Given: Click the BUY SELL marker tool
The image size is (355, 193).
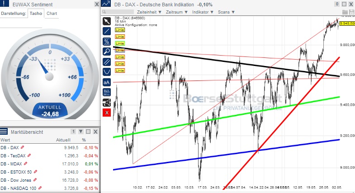Looking at the screenshot, I should click(x=107, y=92).
